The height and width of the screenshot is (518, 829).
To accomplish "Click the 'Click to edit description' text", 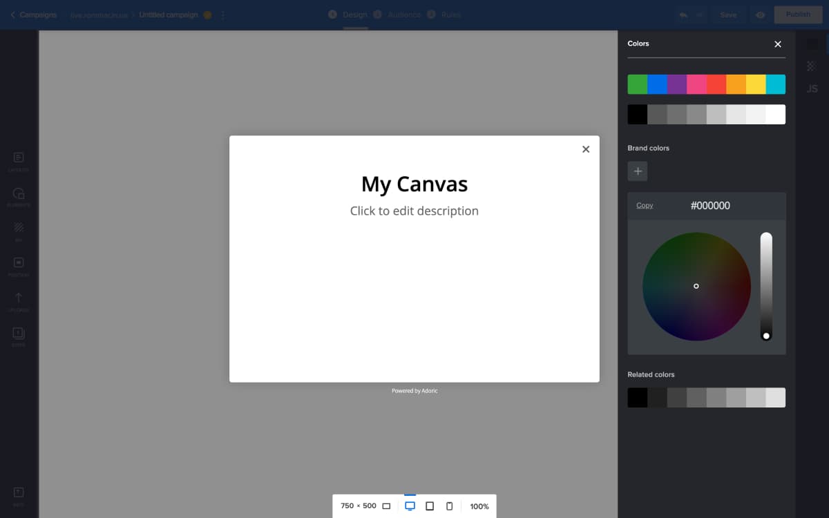I will [x=414, y=211].
